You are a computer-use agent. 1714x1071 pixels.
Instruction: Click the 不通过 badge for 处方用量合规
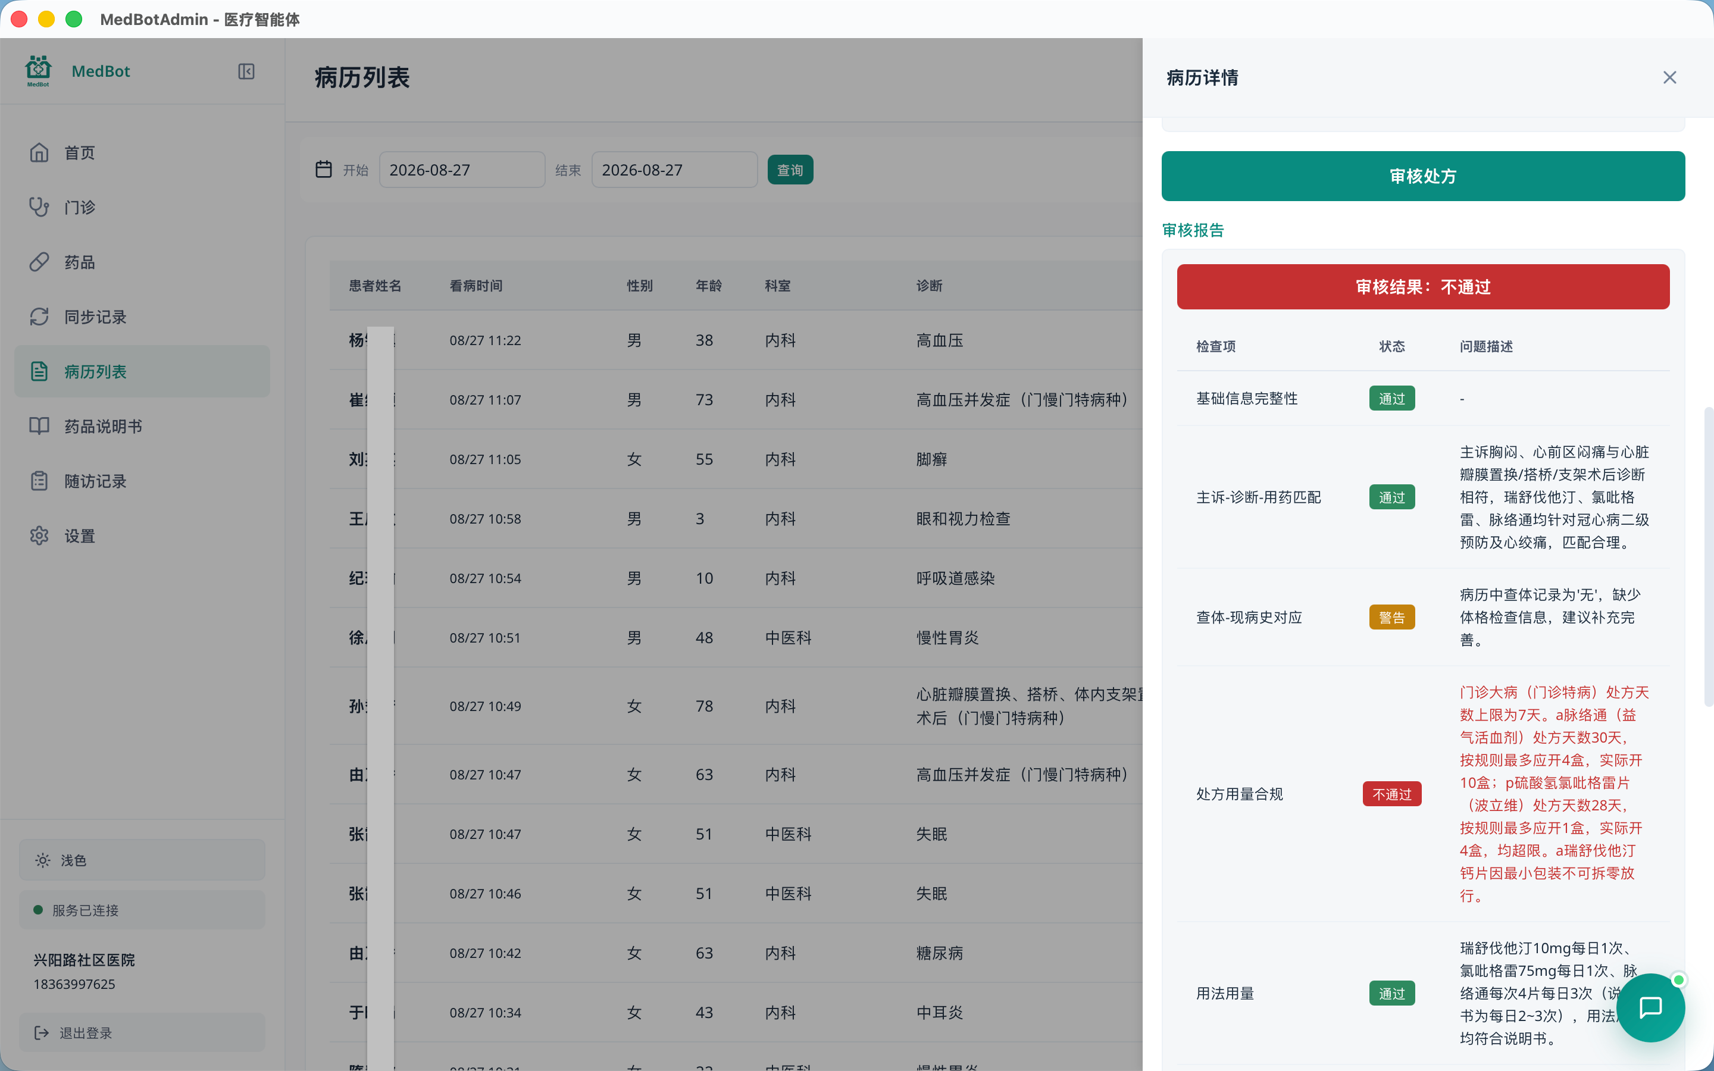(x=1392, y=794)
